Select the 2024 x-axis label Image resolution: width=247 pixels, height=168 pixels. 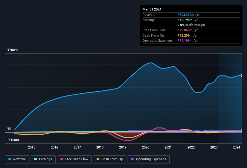(236, 147)
